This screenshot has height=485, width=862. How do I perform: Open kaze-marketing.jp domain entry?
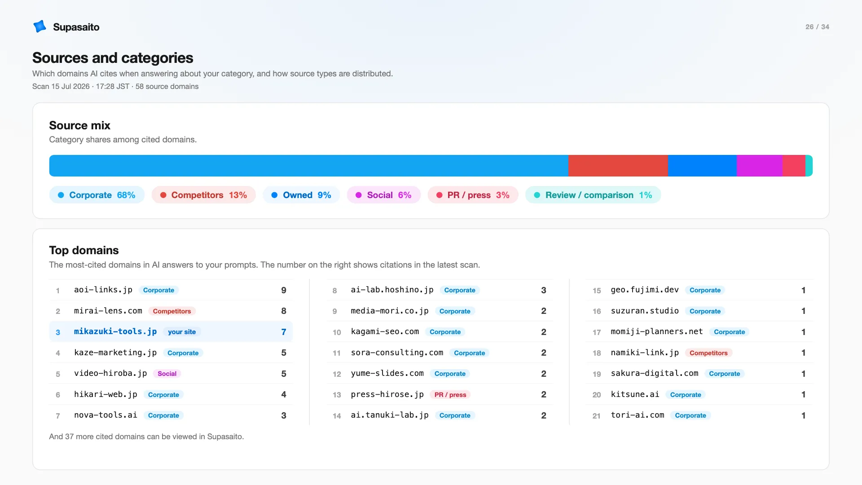click(x=171, y=353)
